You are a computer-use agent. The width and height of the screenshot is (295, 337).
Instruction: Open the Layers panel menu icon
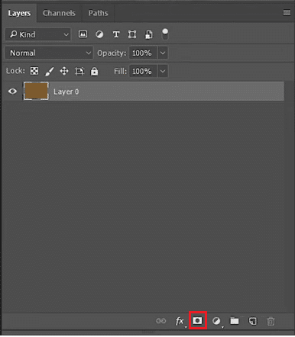[287, 12]
